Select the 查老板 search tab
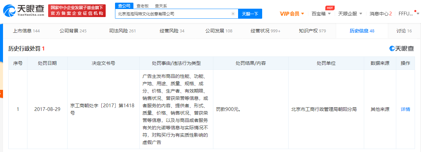Viewport: 421px width, 152px height. click(x=143, y=6)
